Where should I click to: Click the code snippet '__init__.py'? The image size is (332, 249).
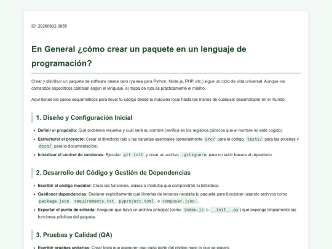224,210
